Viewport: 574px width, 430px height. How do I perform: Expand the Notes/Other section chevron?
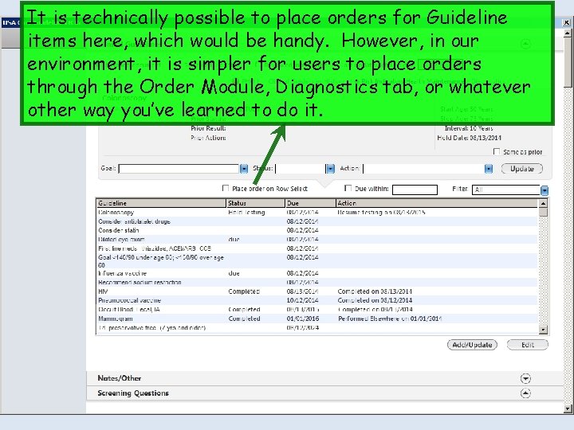pyautogui.click(x=525, y=378)
